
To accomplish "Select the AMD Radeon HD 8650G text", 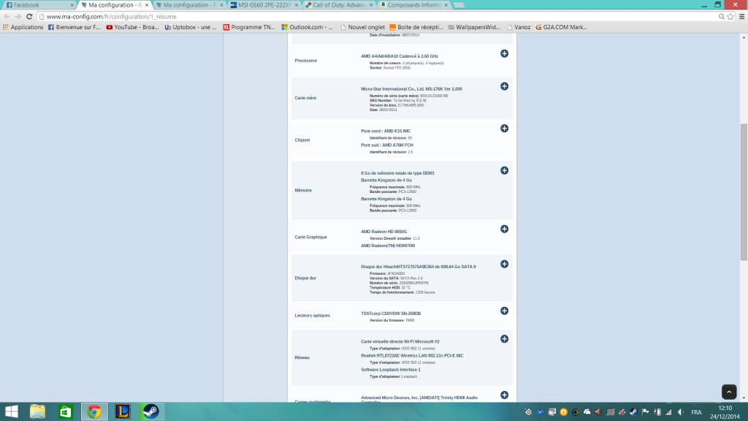I will pyautogui.click(x=384, y=232).
